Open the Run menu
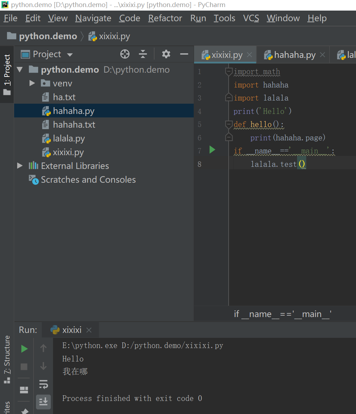 (198, 18)
